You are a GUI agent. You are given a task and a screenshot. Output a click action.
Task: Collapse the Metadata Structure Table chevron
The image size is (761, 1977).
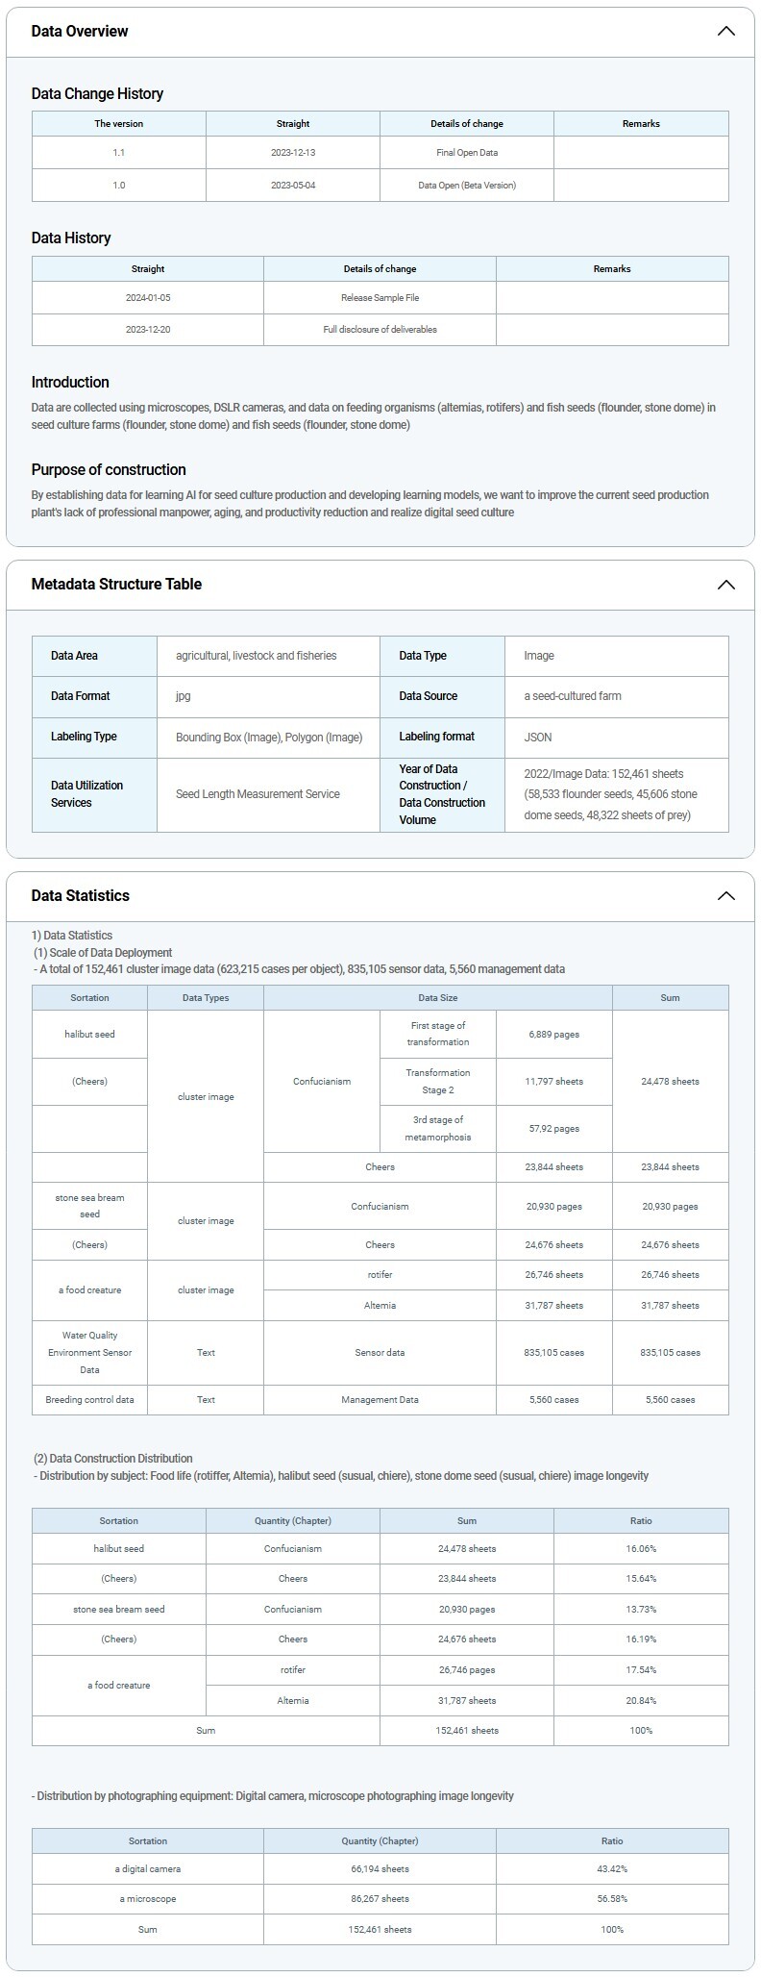725,585
